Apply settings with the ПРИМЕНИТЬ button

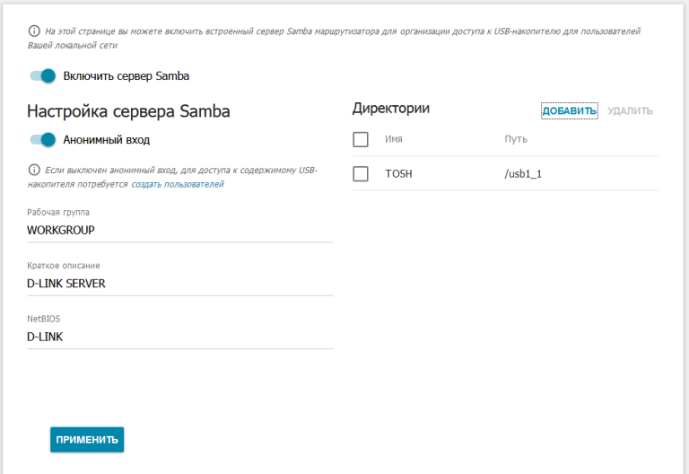point(87,440)
